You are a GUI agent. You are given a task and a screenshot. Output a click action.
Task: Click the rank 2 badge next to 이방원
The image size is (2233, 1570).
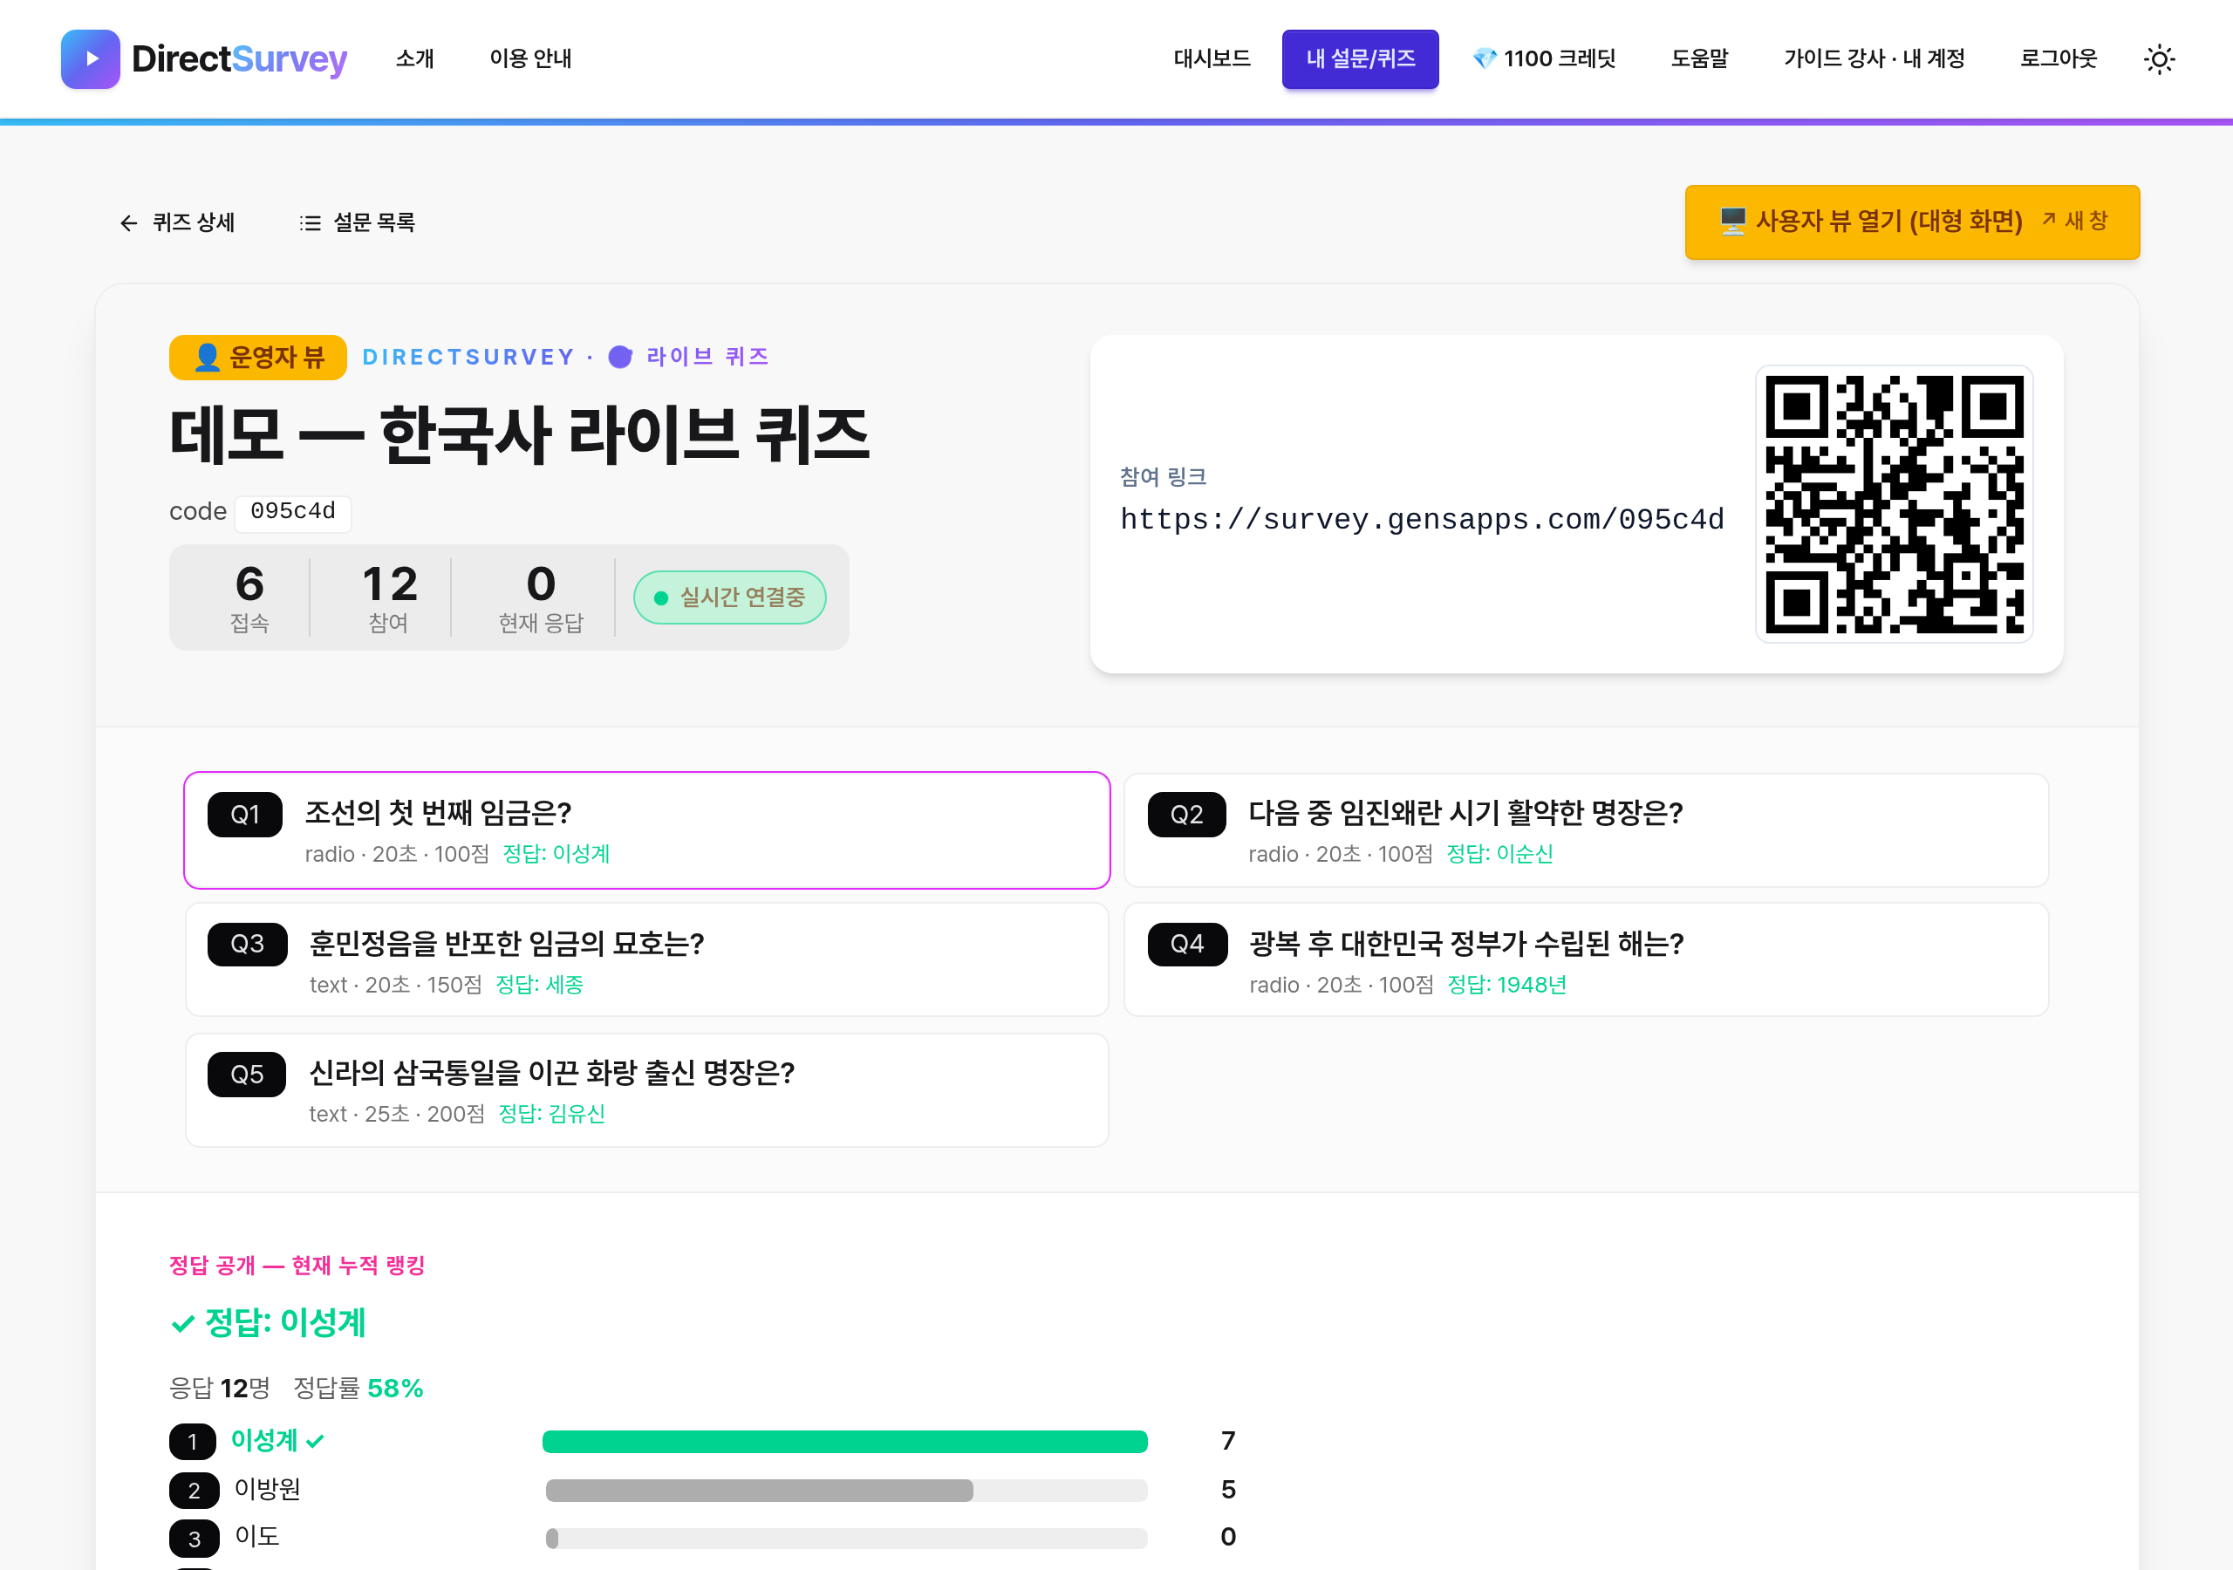(194, 1489)
